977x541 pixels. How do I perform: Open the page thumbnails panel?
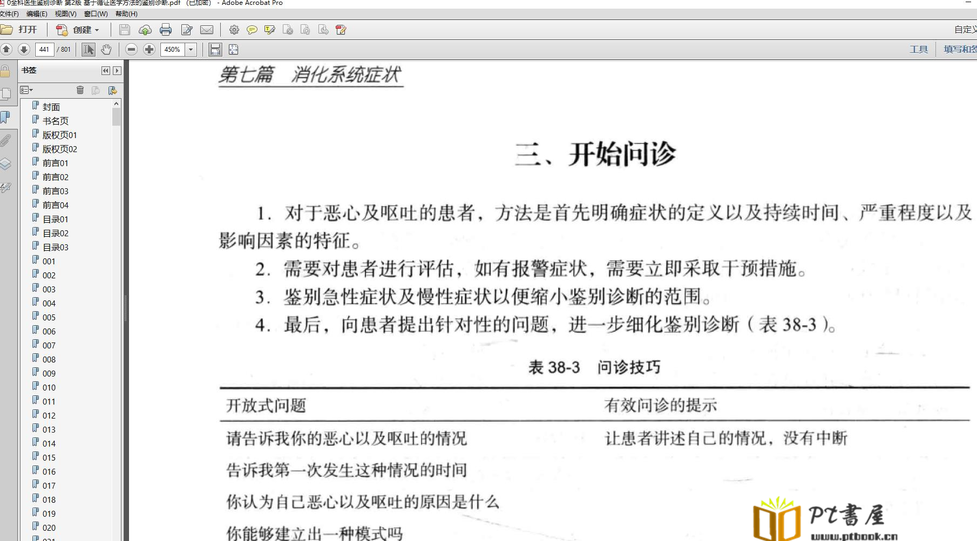(x=5, y=94)
